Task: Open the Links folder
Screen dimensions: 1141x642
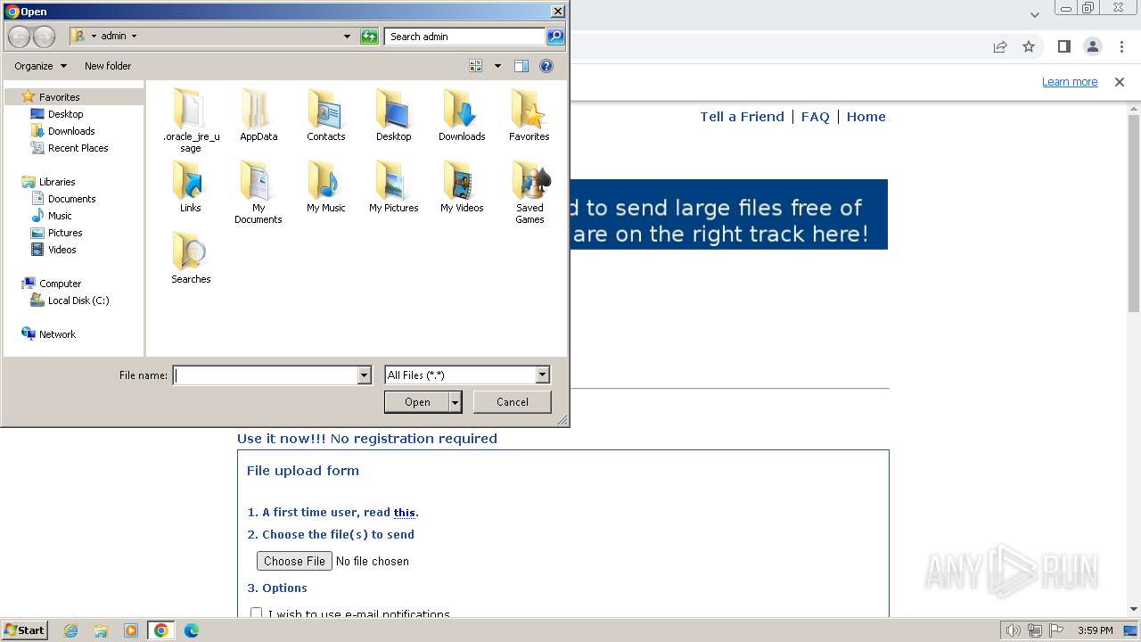Action: pos(191,185)
